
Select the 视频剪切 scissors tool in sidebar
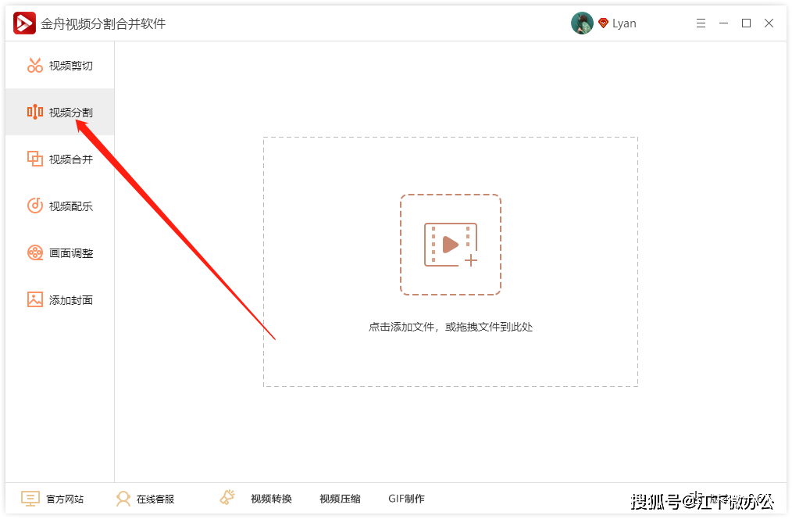pyautogui.click(x=57, y=65)
